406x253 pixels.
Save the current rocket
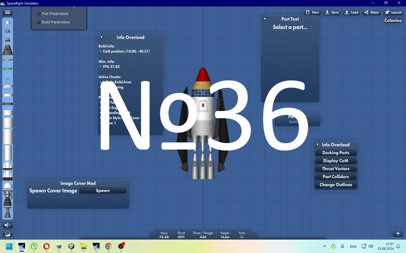[332, 12]
